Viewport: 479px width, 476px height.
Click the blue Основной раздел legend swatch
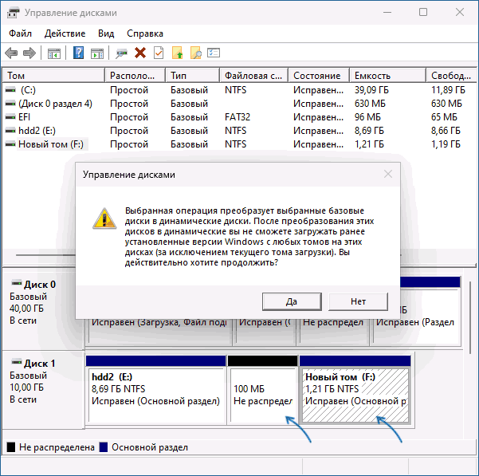coord(104,447)
